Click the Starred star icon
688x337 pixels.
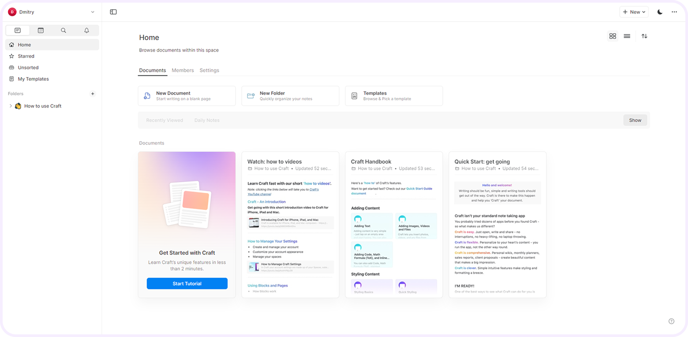(11, 56)
